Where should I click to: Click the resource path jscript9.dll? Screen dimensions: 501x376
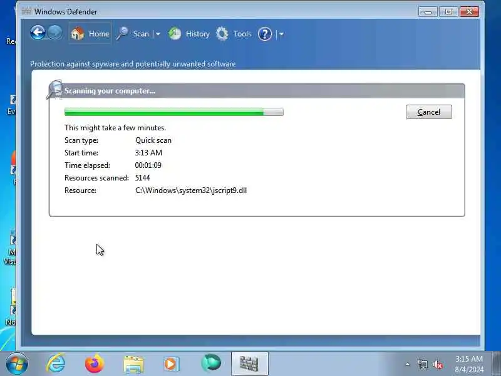pos(191,191)
